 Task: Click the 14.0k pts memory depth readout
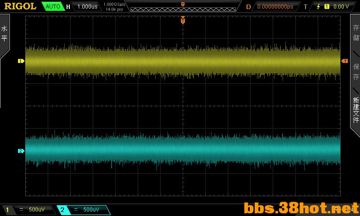pos(114,9)
